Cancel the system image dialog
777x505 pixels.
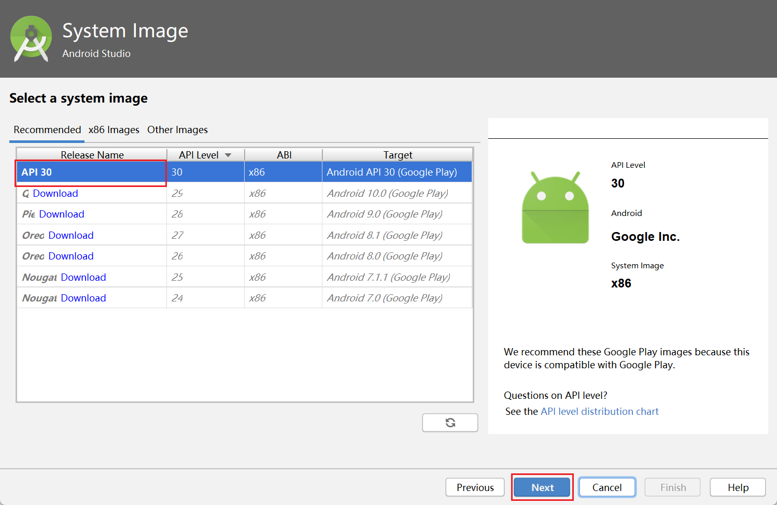[607, 487]
